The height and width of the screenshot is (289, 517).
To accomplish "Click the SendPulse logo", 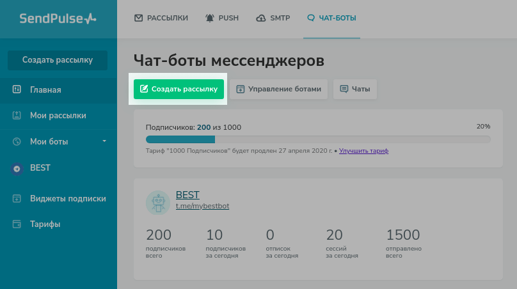I will pos(58,19).
